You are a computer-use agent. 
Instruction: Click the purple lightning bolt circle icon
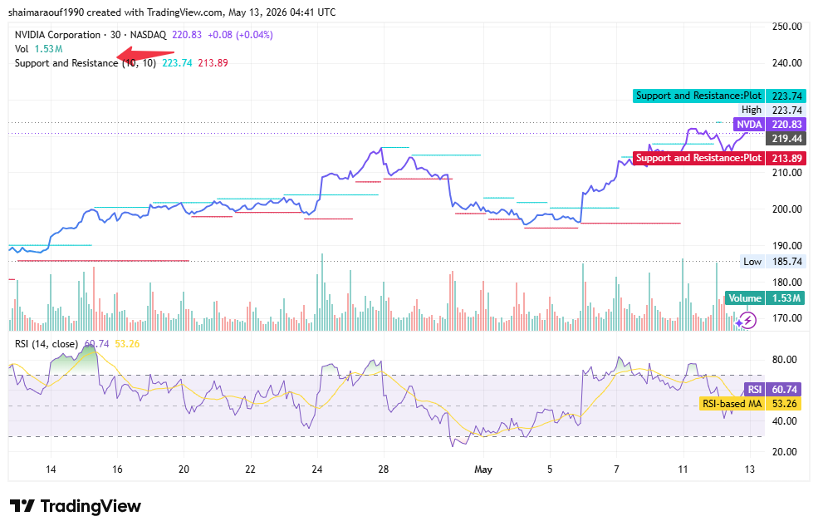point(748,320)
